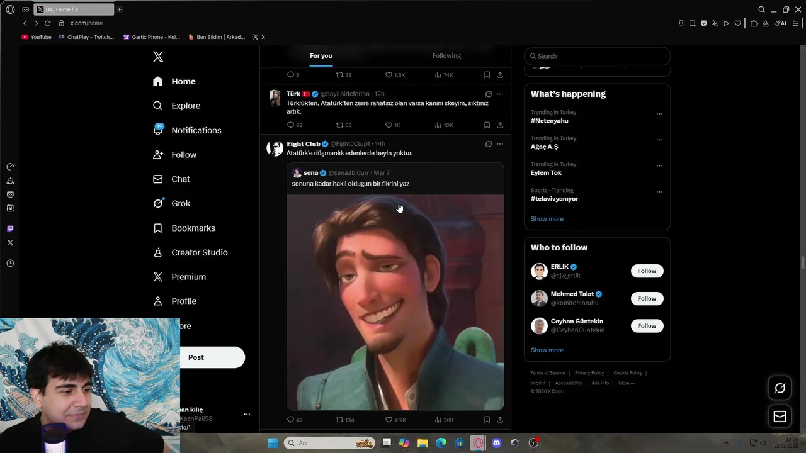806x453 pixels.
Task: Open a new browser tab
Action: pos(119,9)
